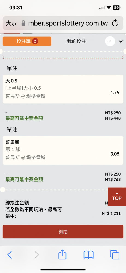Image resolution: width=126 pixels, height=273 pixels.
Task: Edit the NT$ 250 stake for 第 1 球
Action: [x=113, y=174]
